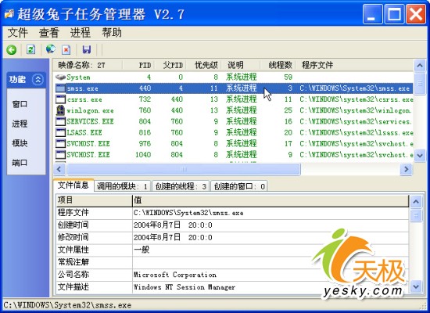Viewport: 430px width, 313px height.
Task: Switch to the 创建的线程 tab
Action: (x=181, y=186)
